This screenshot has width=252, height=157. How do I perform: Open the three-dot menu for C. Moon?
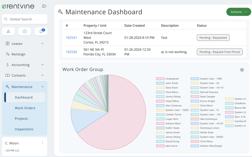click(42, 143)
